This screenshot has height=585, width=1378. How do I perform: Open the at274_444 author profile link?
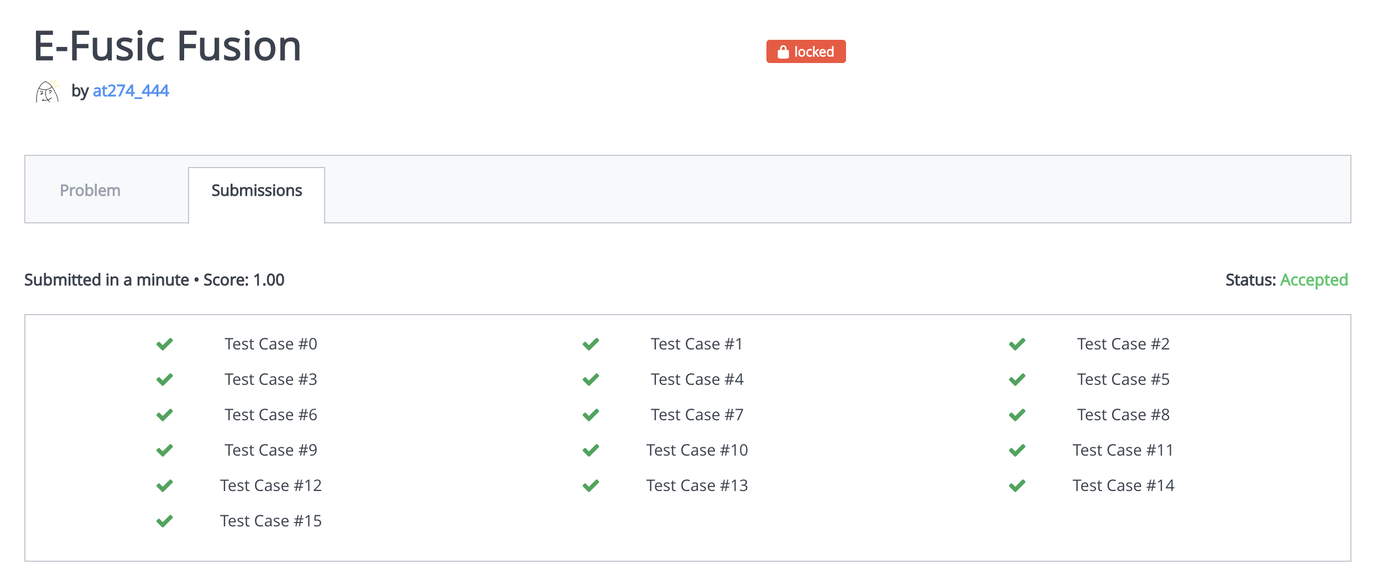click(x=131, y=91)
